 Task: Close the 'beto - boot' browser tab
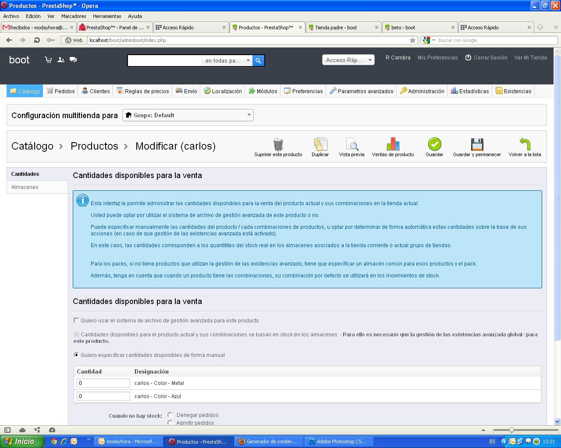click(x=453, y=27)
